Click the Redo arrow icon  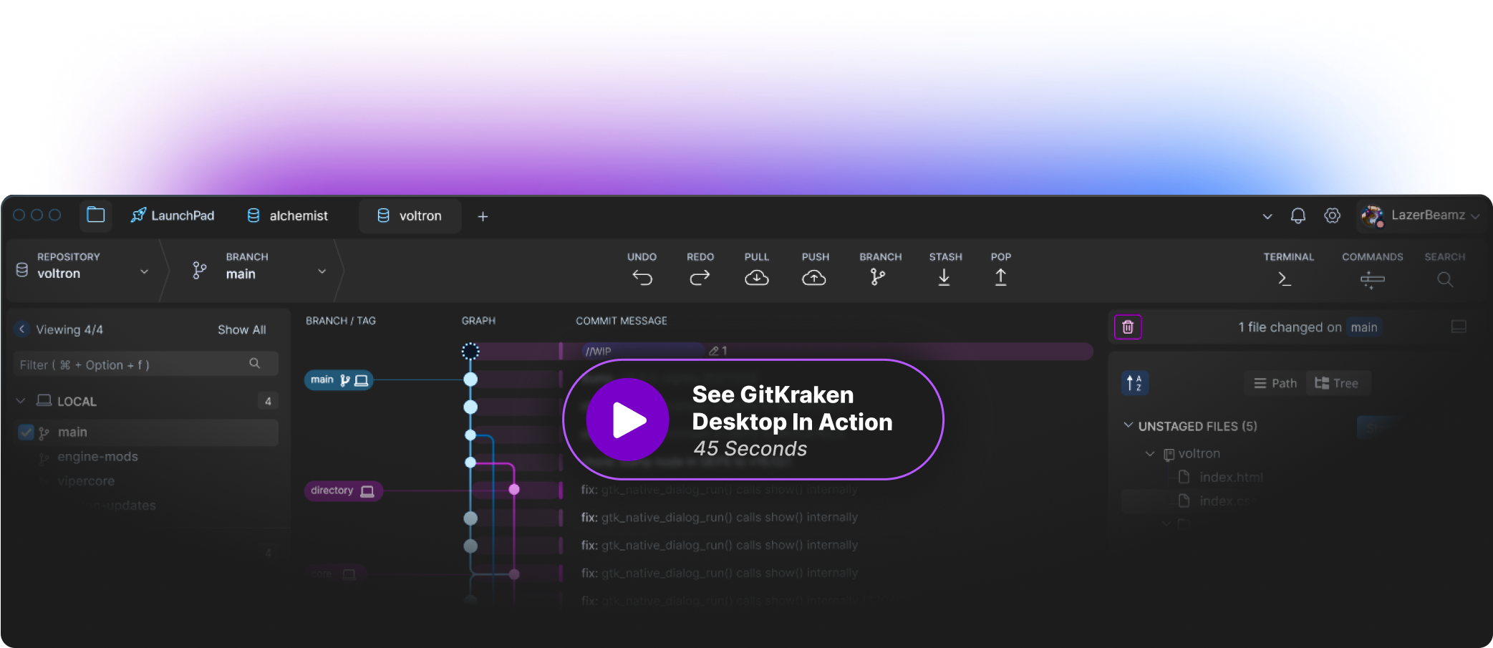[700, 278]
